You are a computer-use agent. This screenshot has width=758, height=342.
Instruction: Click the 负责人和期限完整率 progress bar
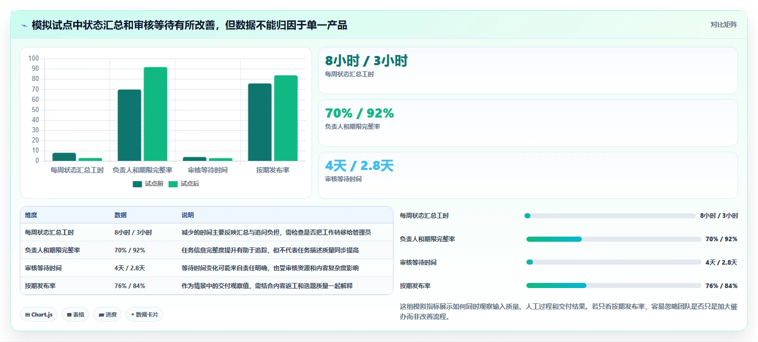coord(614,239)
